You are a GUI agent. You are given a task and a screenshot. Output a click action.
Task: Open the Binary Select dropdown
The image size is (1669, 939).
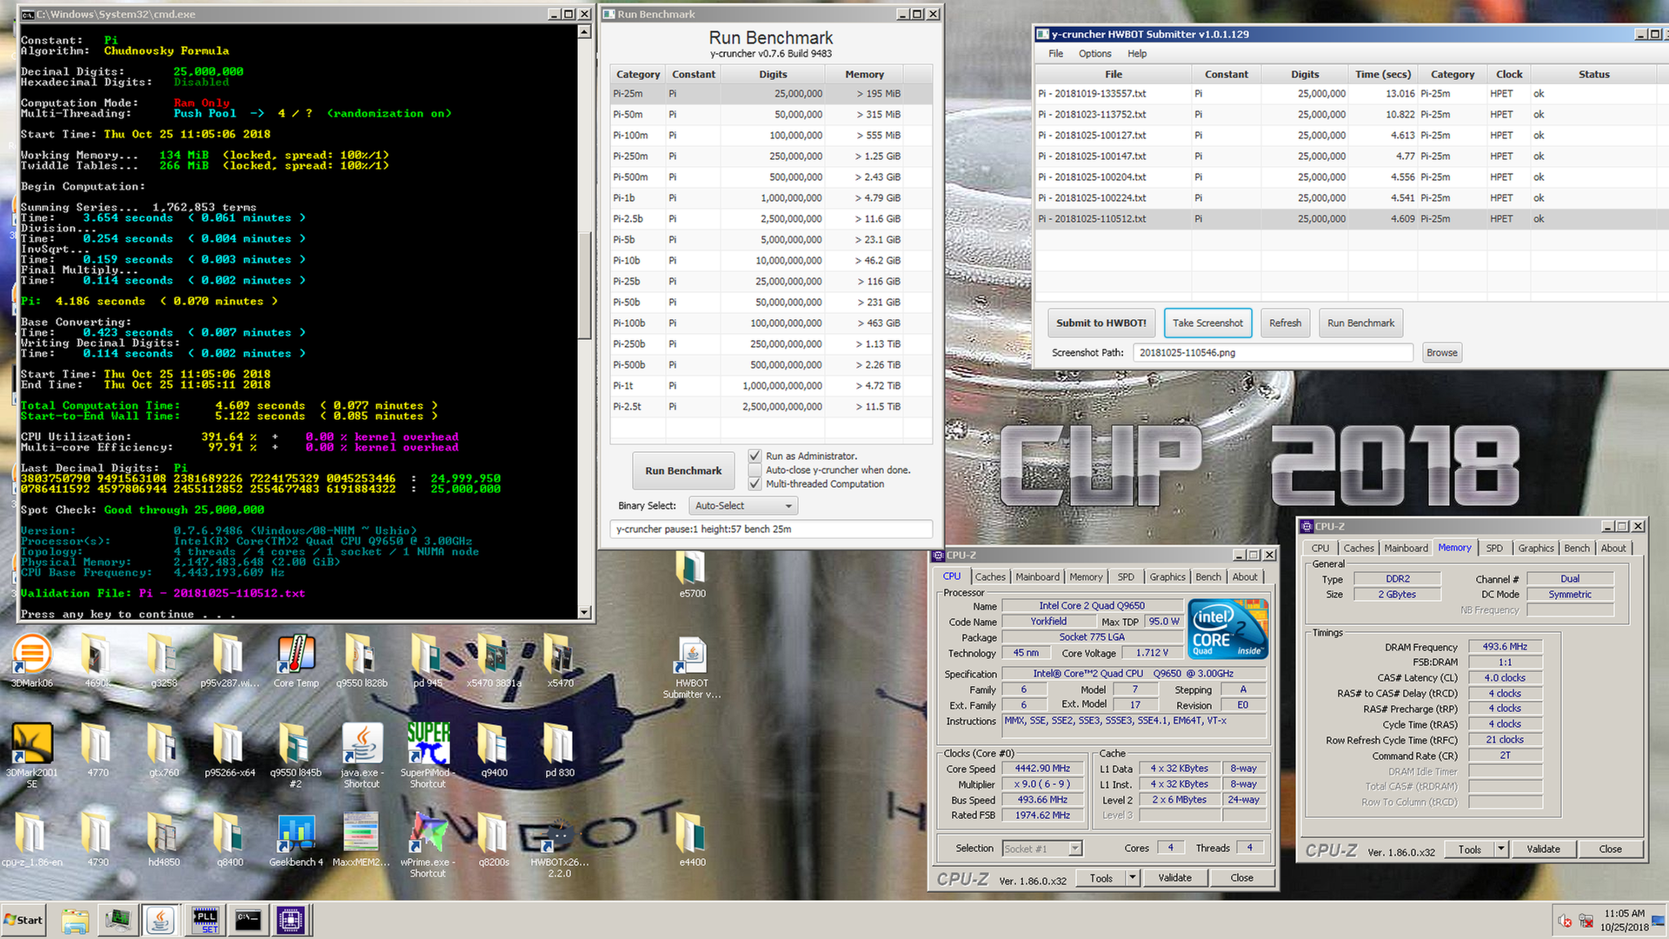click(743, 506)
